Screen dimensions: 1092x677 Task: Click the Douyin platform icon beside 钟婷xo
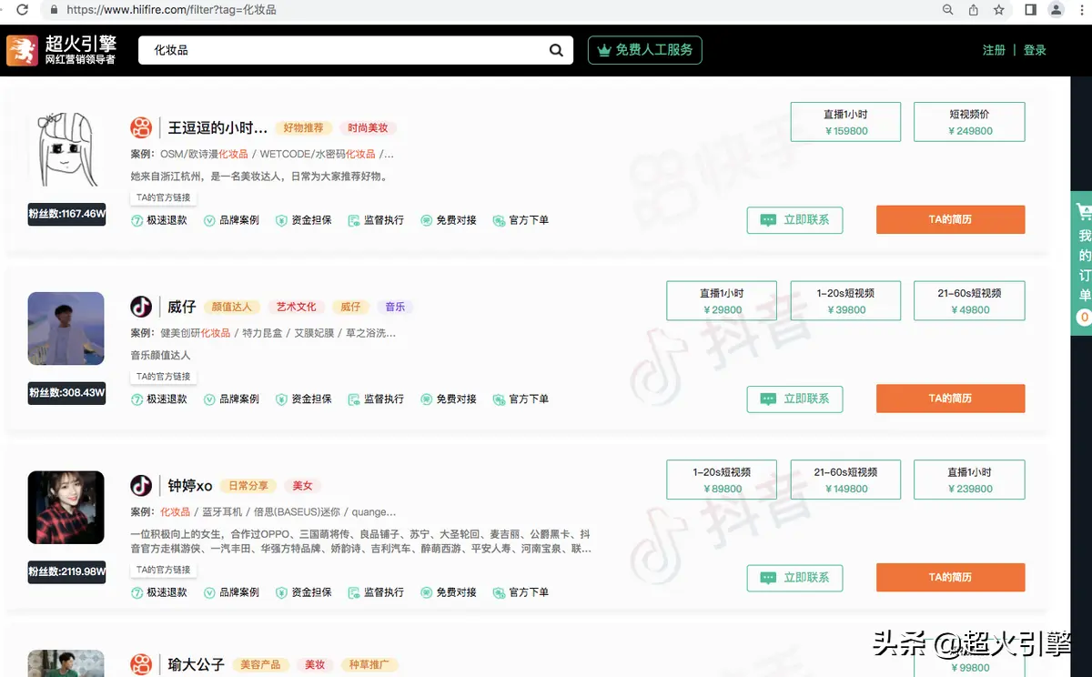(x=141, y=485)
